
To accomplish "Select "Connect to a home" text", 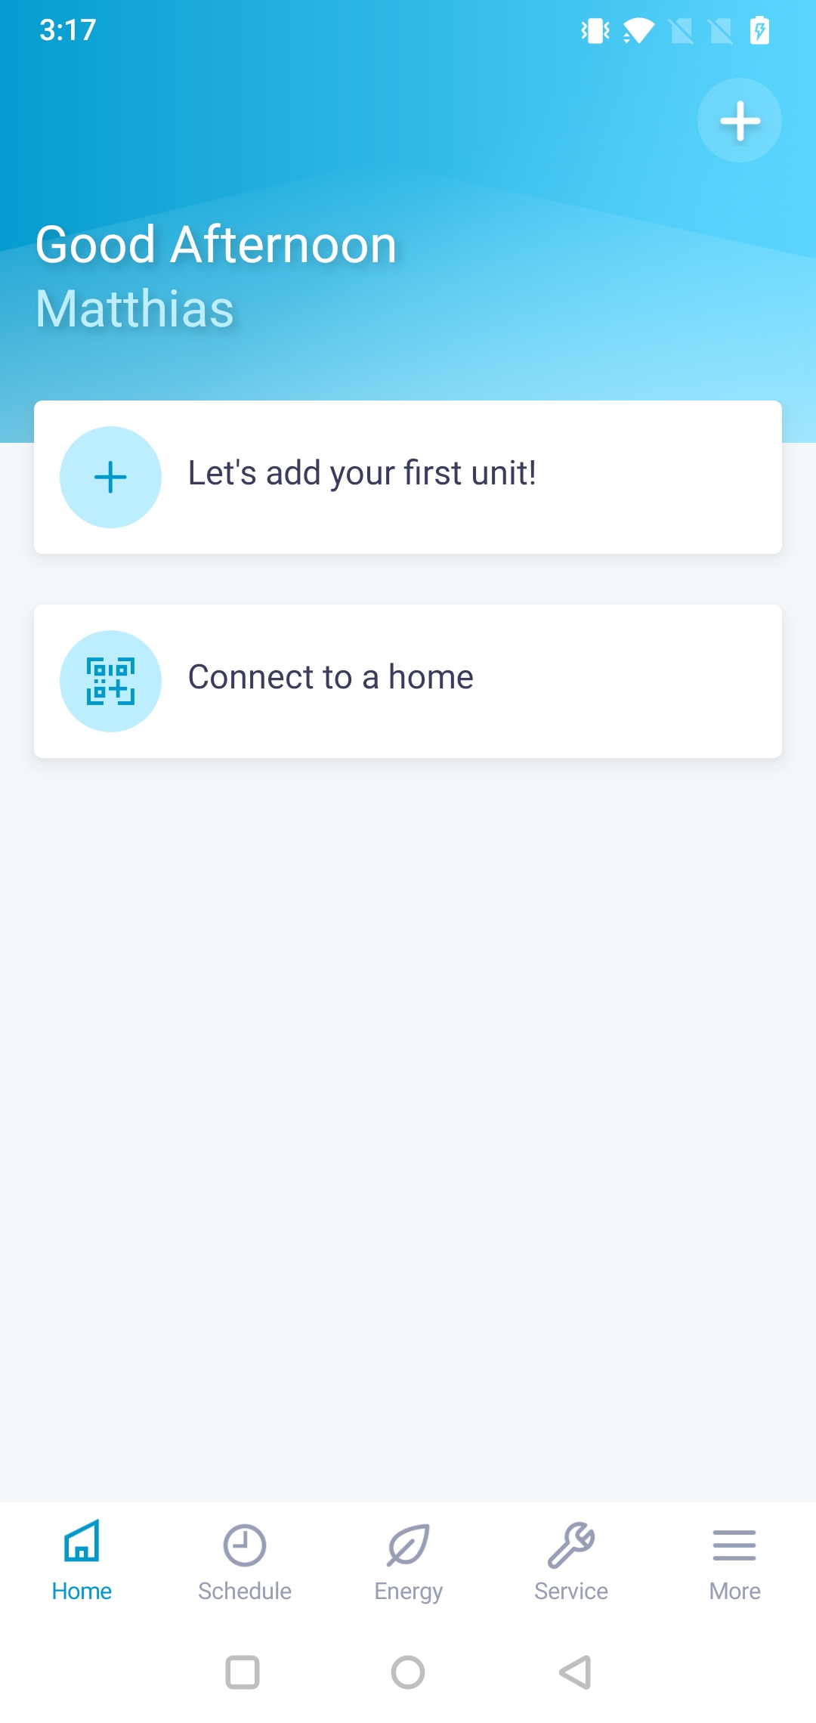I will click(331, 677).
